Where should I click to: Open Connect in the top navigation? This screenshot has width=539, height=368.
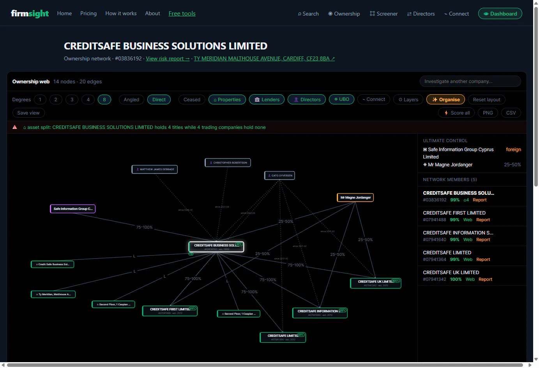click(x=456, y=14)
